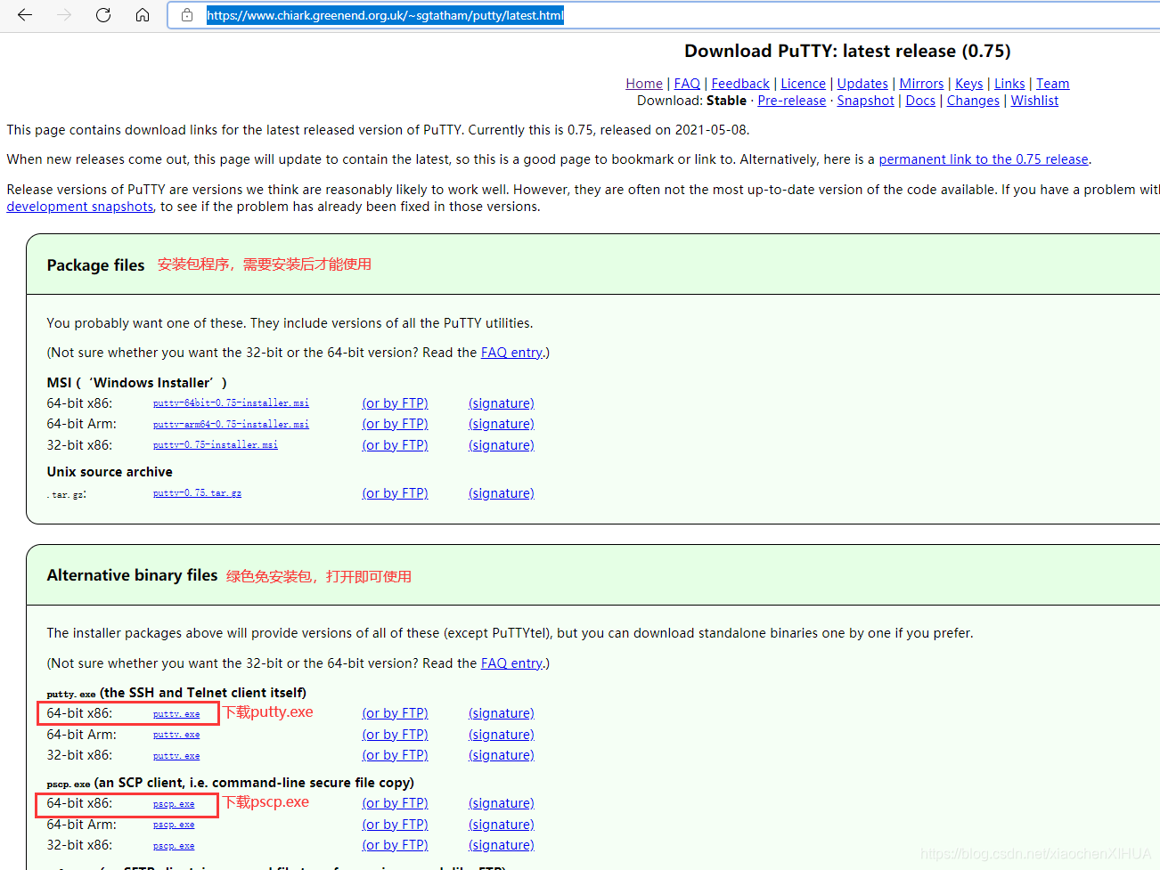The height and width of the screenshot is (870, 1160).
Task: Open permanent link to the 0.75 release
Action: 984,159
